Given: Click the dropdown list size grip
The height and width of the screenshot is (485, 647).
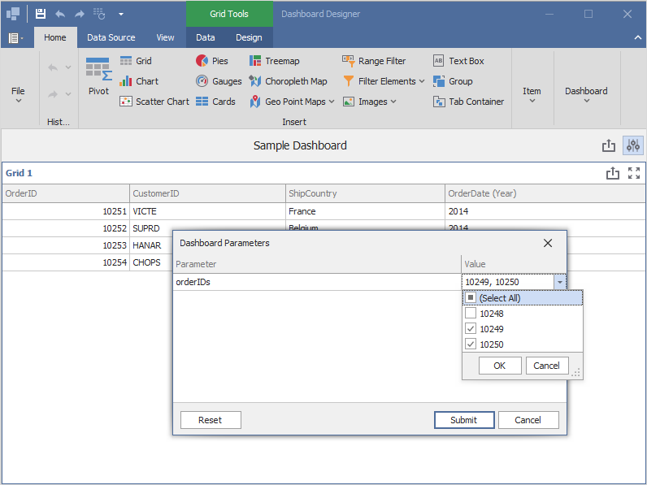Looking at the screenshot, I should point(576,373).
